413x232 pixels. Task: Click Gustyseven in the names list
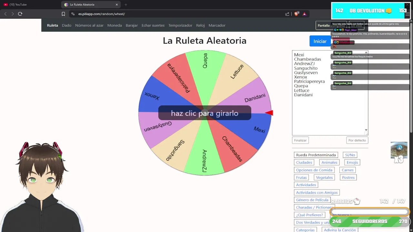pyautogui.click(x=306, y=72)
